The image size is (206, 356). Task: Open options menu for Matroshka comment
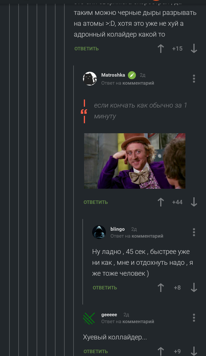(194, 79)
